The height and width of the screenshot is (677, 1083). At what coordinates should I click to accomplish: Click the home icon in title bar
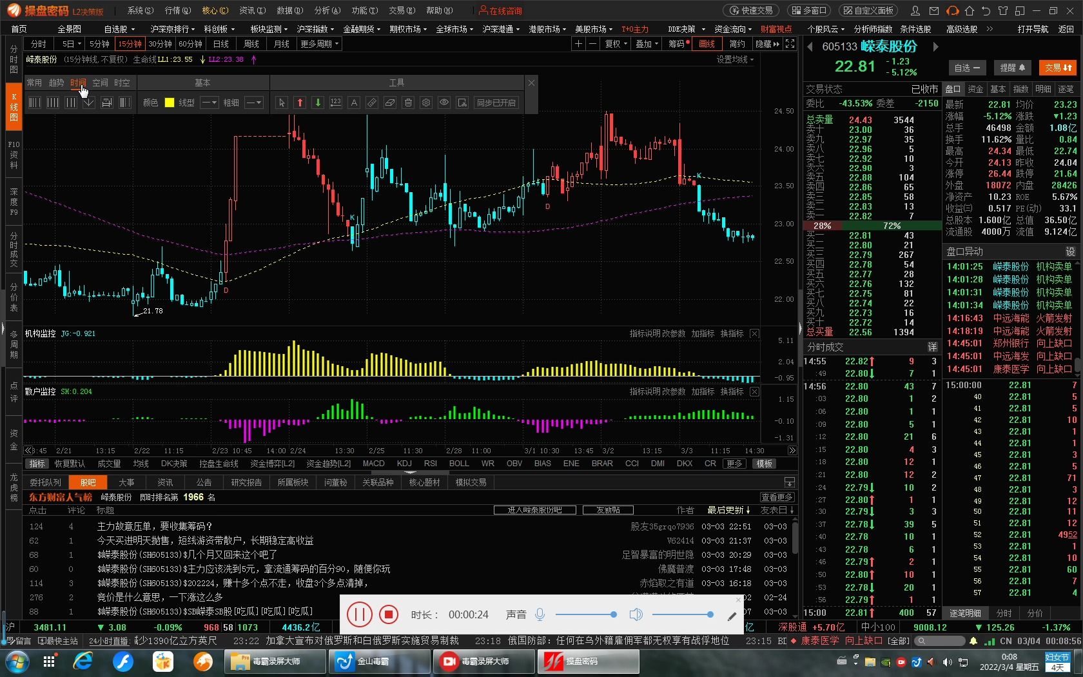coord(970,10)
